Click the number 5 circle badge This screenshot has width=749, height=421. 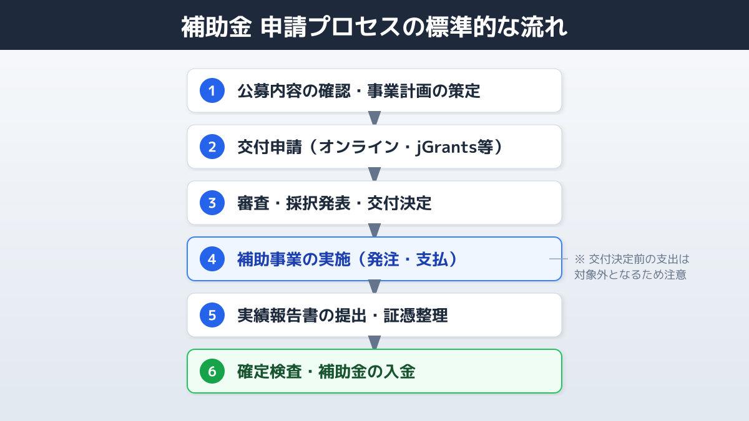(212, 315)
